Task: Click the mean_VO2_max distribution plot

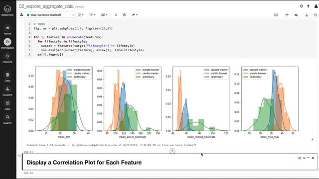Action: (x=270, y=99)
